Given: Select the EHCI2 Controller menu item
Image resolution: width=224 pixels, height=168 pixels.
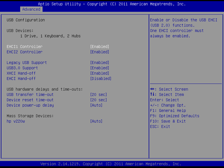Looking at the screenshot, I should pyautogui.click(x=25, y=52).
